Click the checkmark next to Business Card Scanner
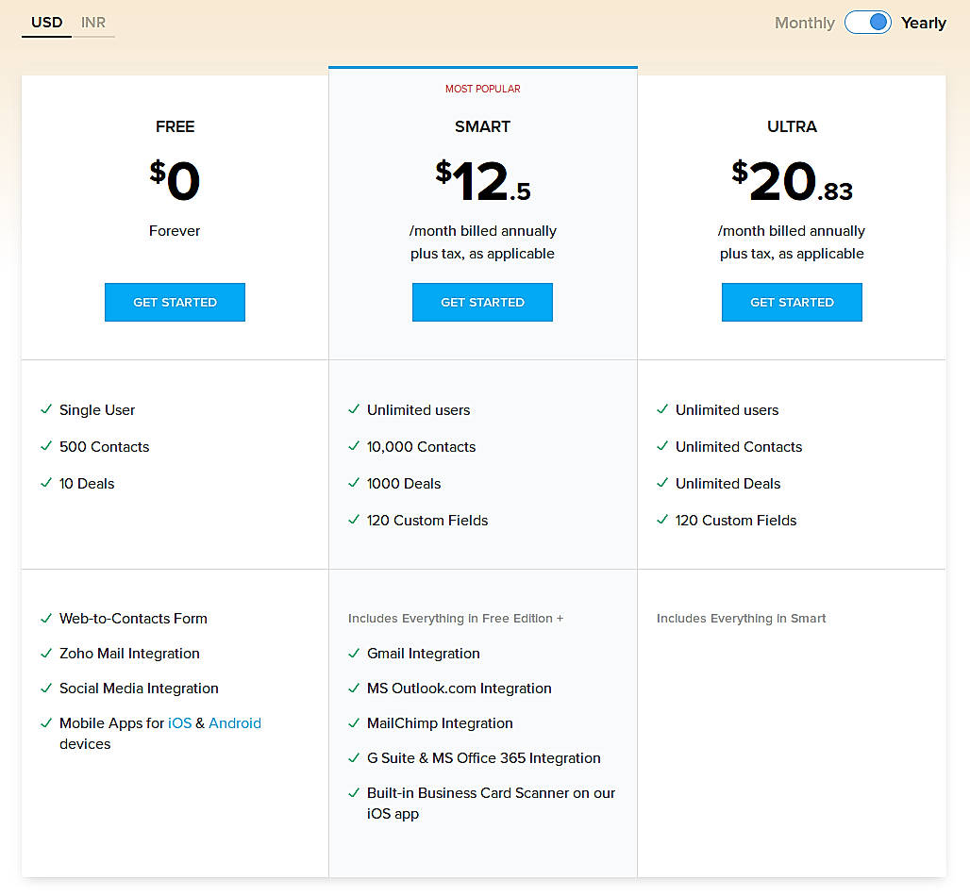The width and height of the screenshot is (970, 896). (x=354, y=792)
